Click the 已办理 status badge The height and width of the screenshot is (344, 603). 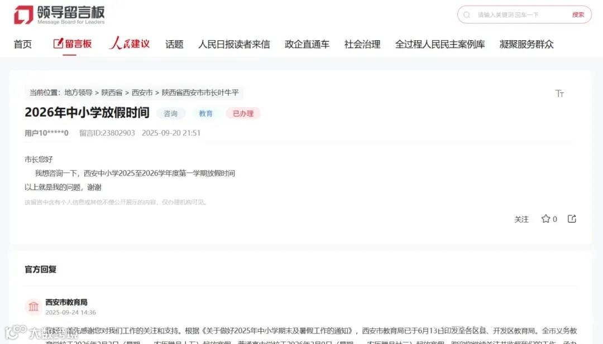(243, 113)
